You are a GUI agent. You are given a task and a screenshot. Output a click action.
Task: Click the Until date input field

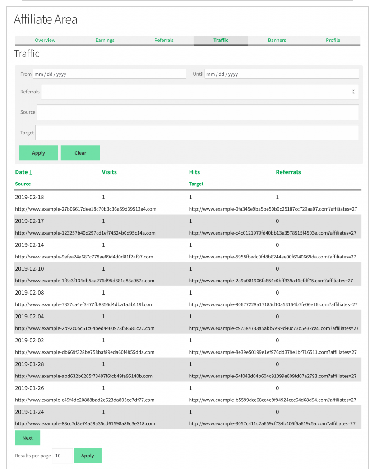click(x=282, y=74)
